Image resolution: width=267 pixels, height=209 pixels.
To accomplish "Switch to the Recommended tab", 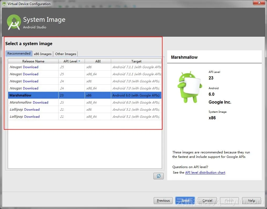I will [19, 53].
